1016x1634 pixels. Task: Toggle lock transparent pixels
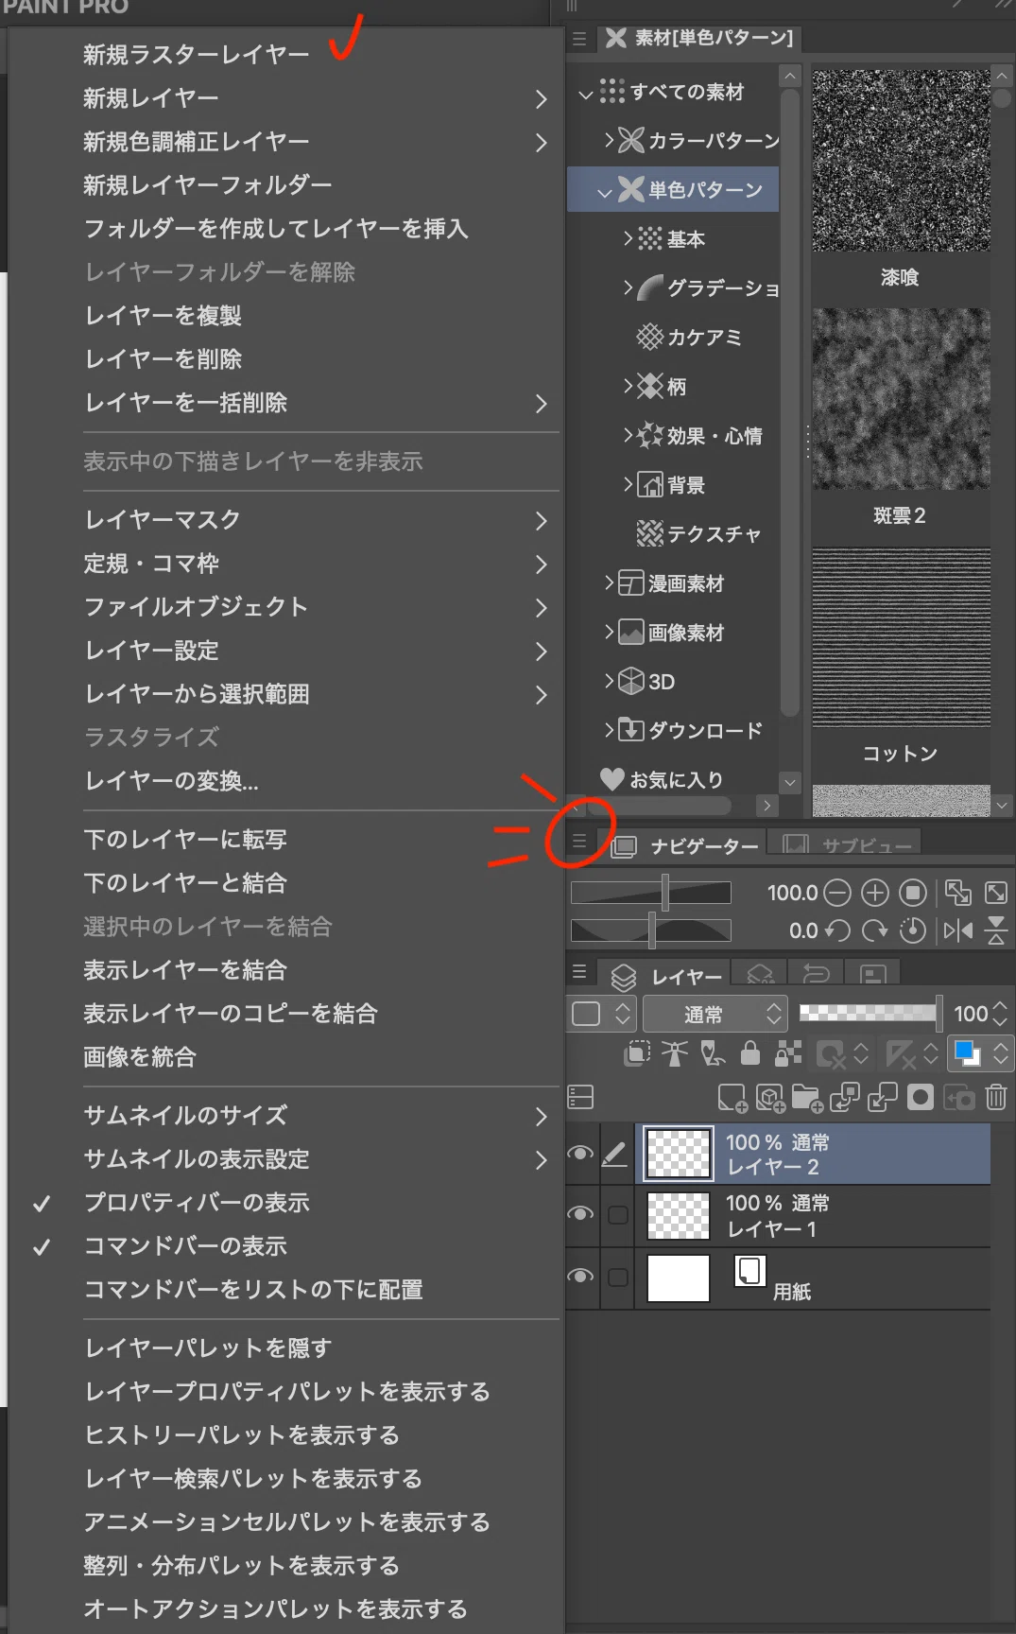pyautogui.click(x=788, y=1053)
